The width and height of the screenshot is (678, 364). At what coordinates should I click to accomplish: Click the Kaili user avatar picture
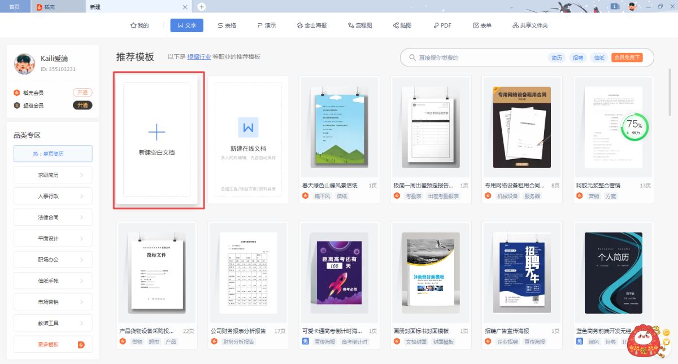(25, 64)
